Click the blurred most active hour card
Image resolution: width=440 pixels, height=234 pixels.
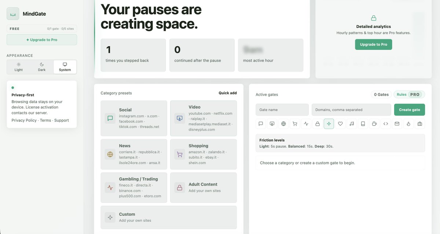[271, 55]
